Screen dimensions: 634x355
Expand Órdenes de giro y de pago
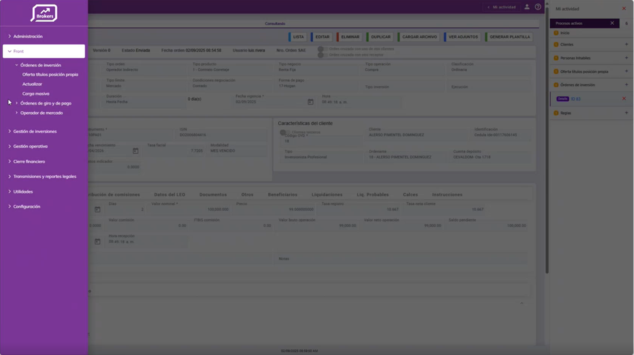point(46,103)
